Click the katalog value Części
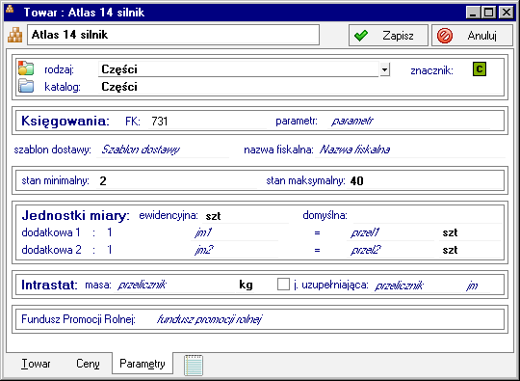 pos(119,87)
